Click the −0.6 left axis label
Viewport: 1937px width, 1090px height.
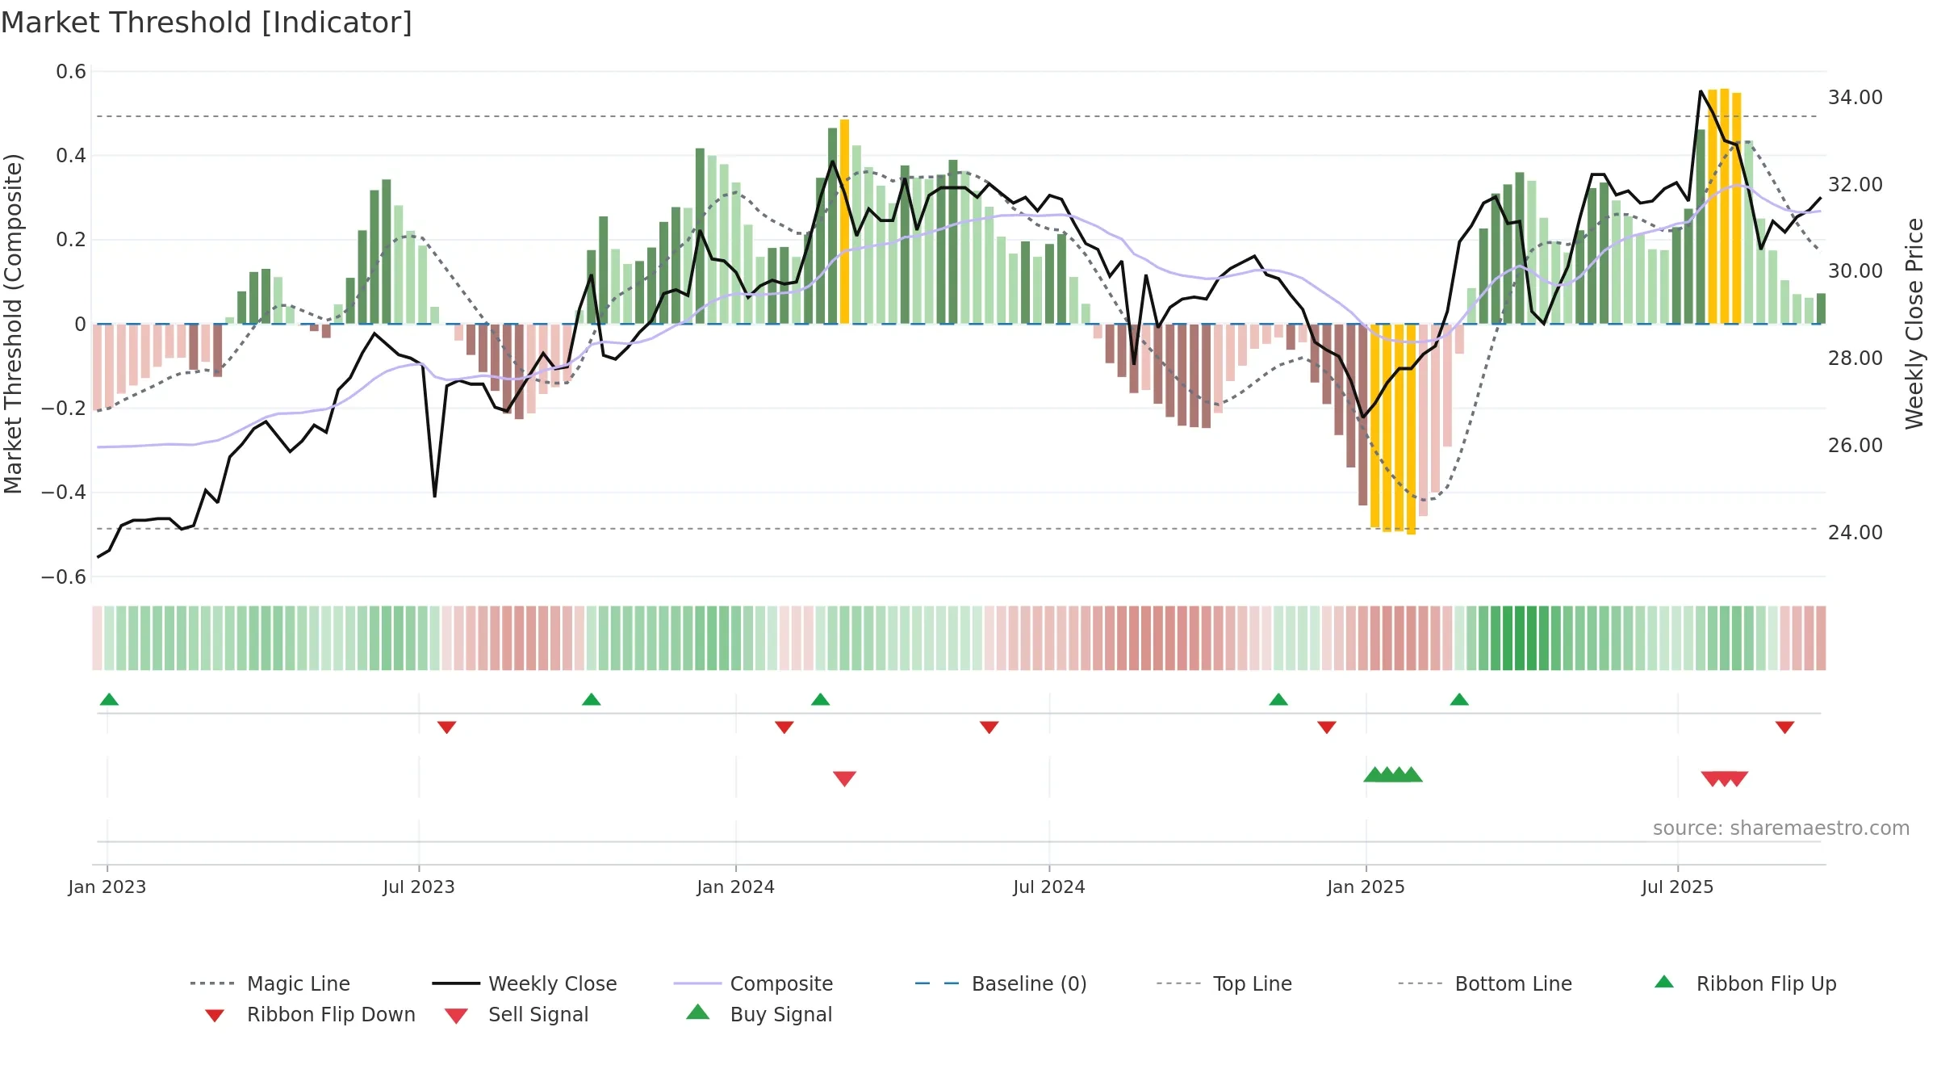tap(64, 577)
